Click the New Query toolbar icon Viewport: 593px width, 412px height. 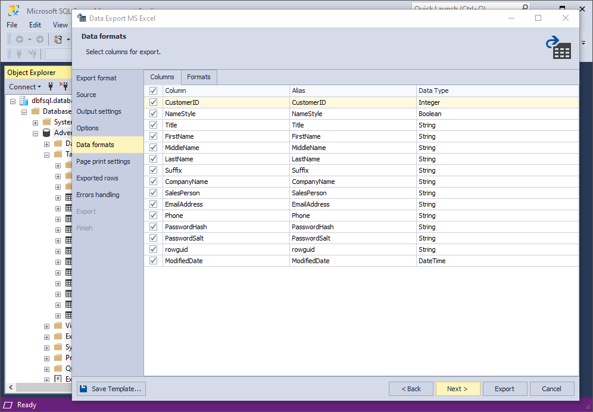[x=58, y=39]
